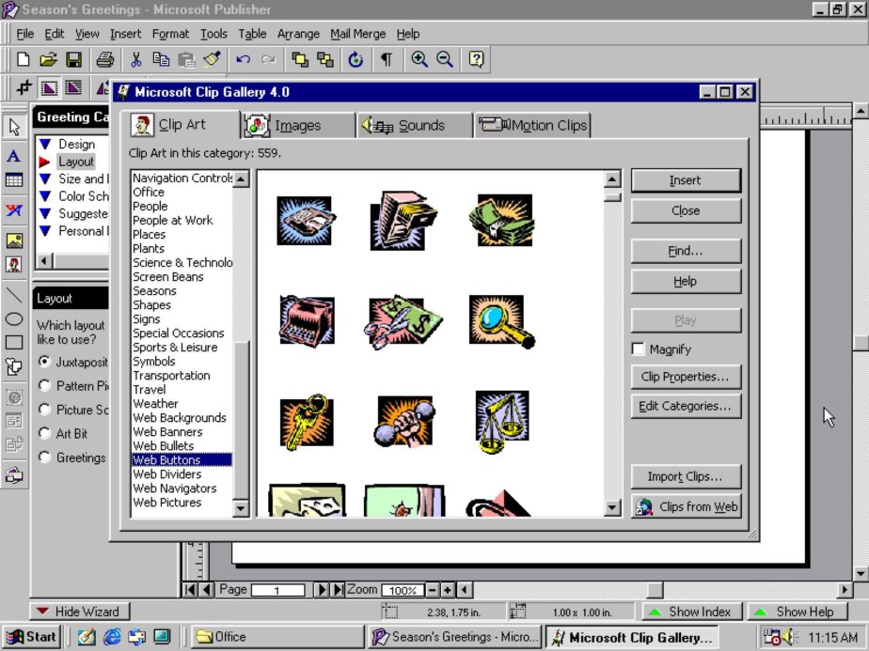Select the Picture Squares layout radio button
Image resolution: width=869 pixels, height=651 pixels.
click(45, 409)
